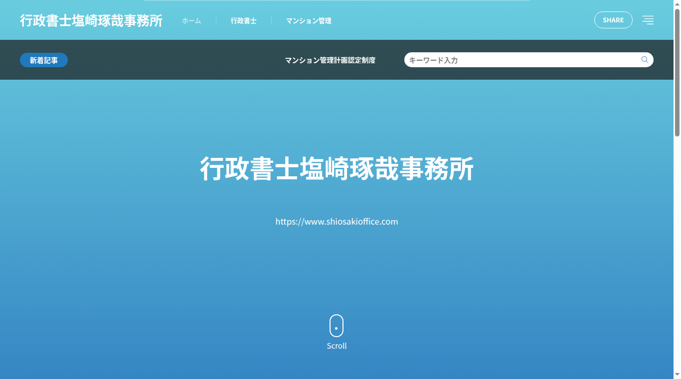Click the mouse-shaped scroll indicator icon

pos(337,326)
